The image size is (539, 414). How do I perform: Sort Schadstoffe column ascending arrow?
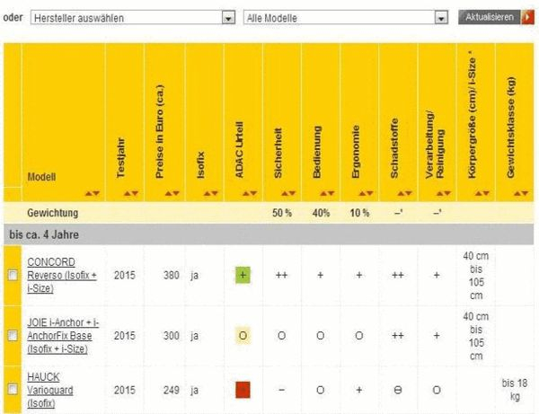pos(402,192)
